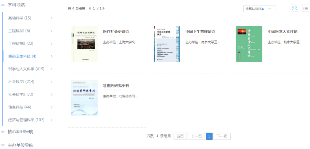
Task: Go to previous page arrow beside 1 / 1
Action: click(x=90, y=8)
